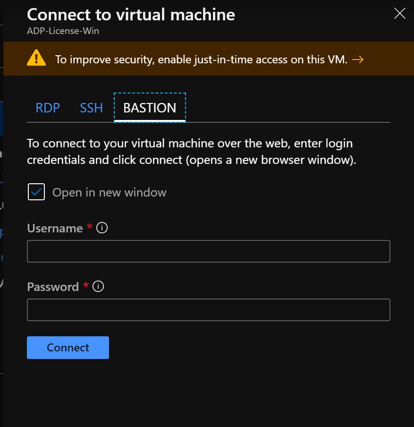Disable opening Bastion in a new window
The height and width of the screenshot is (427, 414).
(36, 192)
